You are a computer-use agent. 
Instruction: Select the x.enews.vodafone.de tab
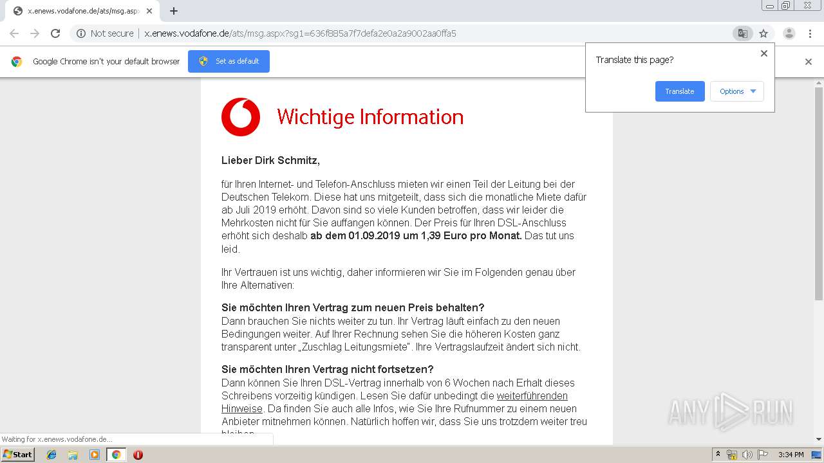click(82, 11)
